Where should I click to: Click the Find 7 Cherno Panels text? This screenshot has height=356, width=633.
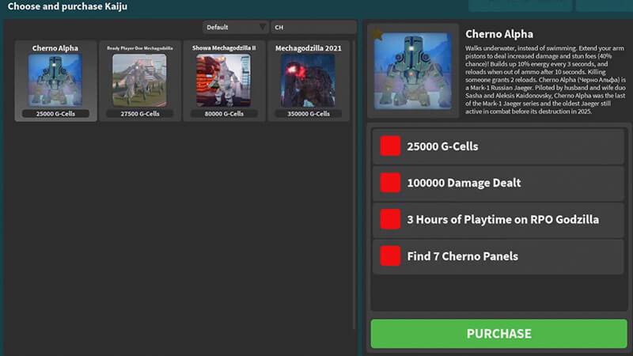point(463,256)
